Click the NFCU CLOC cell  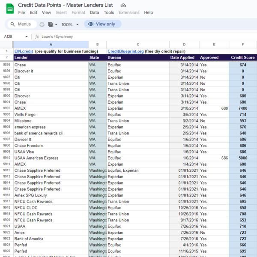[x=51, y=208]
